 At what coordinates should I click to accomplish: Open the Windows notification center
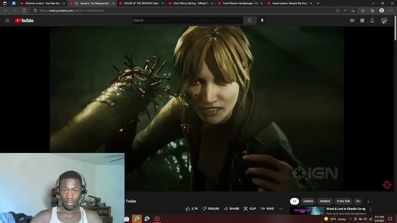coord(390,219)
